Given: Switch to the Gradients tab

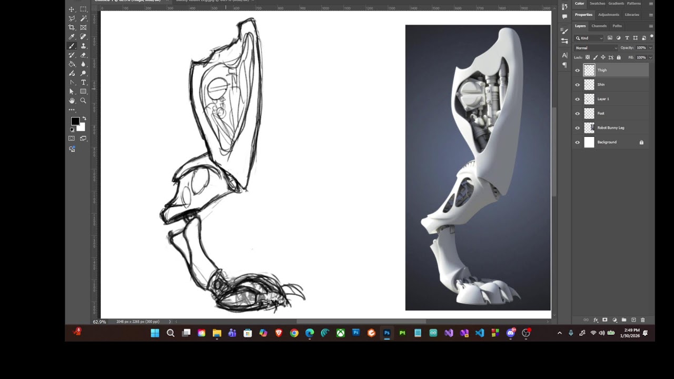Looking at the screenshot, I should (x=616, y=3).
